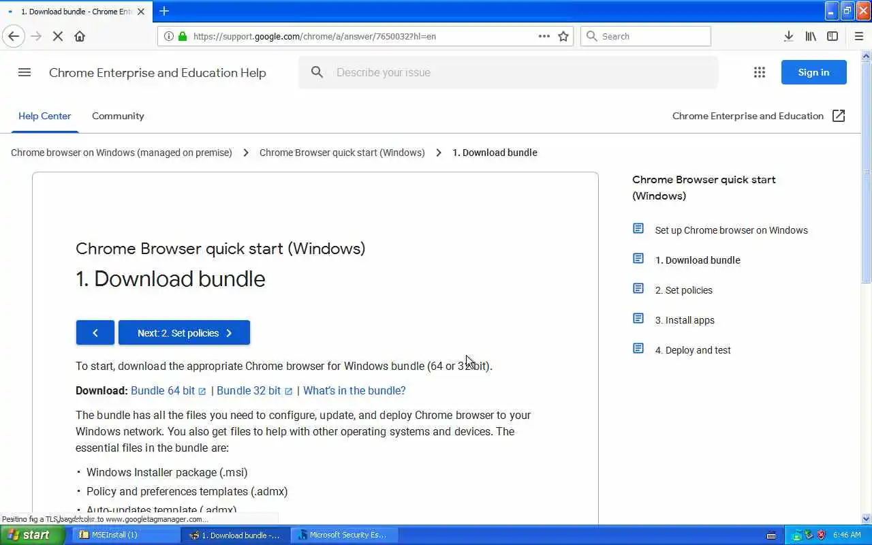
Task: Open new tab with plus icon
Action: pos(164,11)
